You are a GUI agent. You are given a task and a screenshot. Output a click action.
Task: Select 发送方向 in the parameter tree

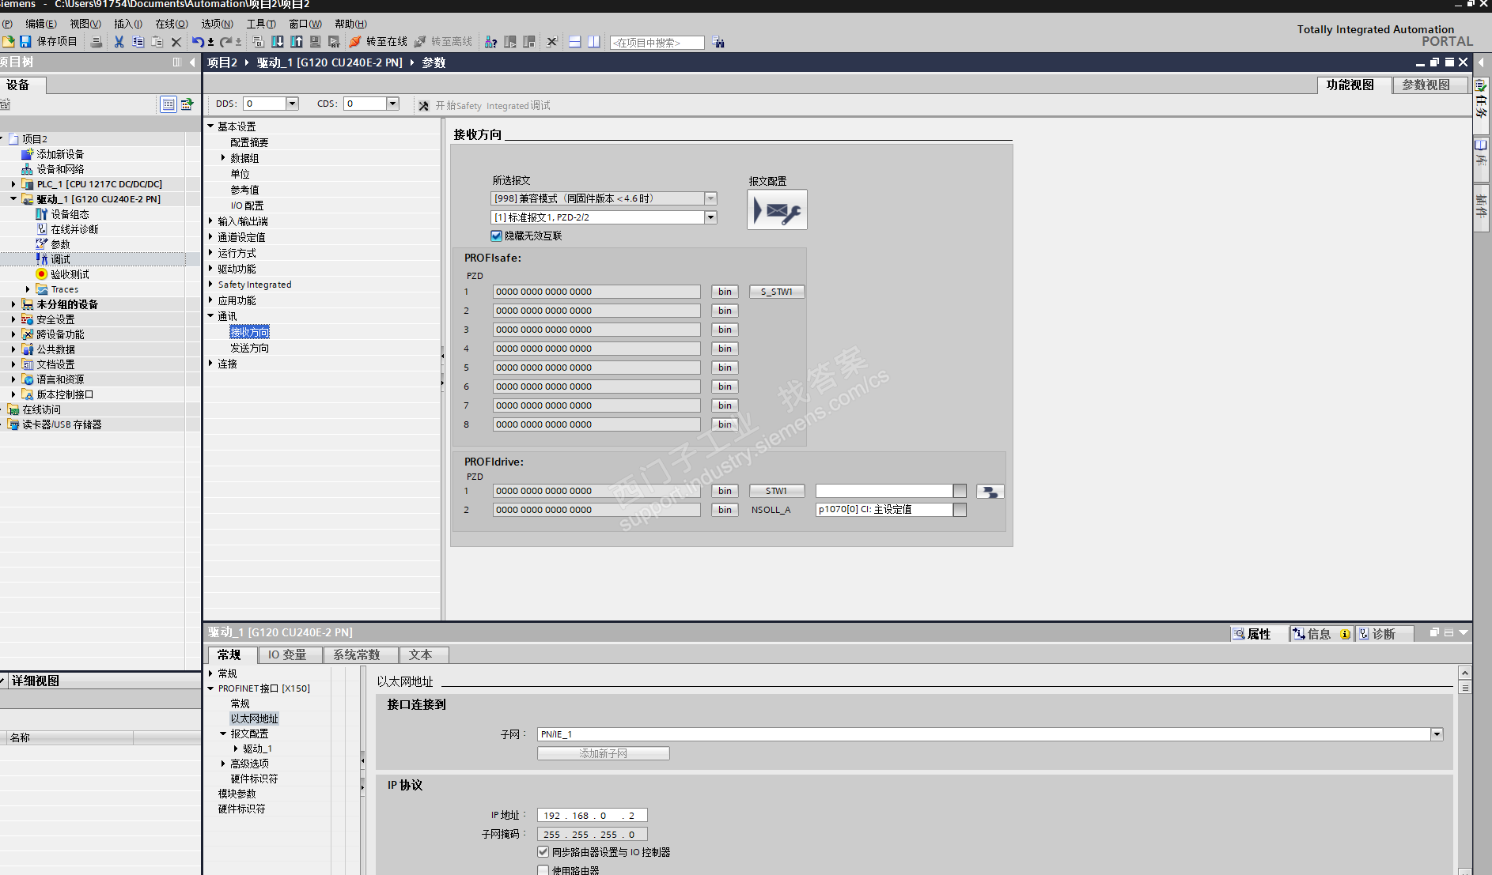(x=250, y=348)
